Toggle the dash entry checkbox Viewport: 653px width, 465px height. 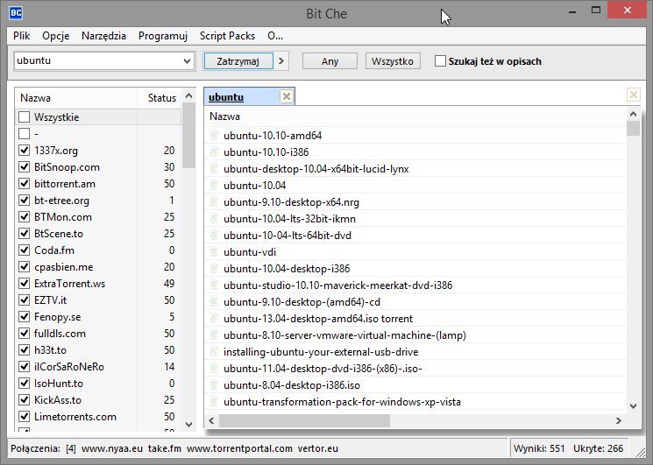click(25, 133)
